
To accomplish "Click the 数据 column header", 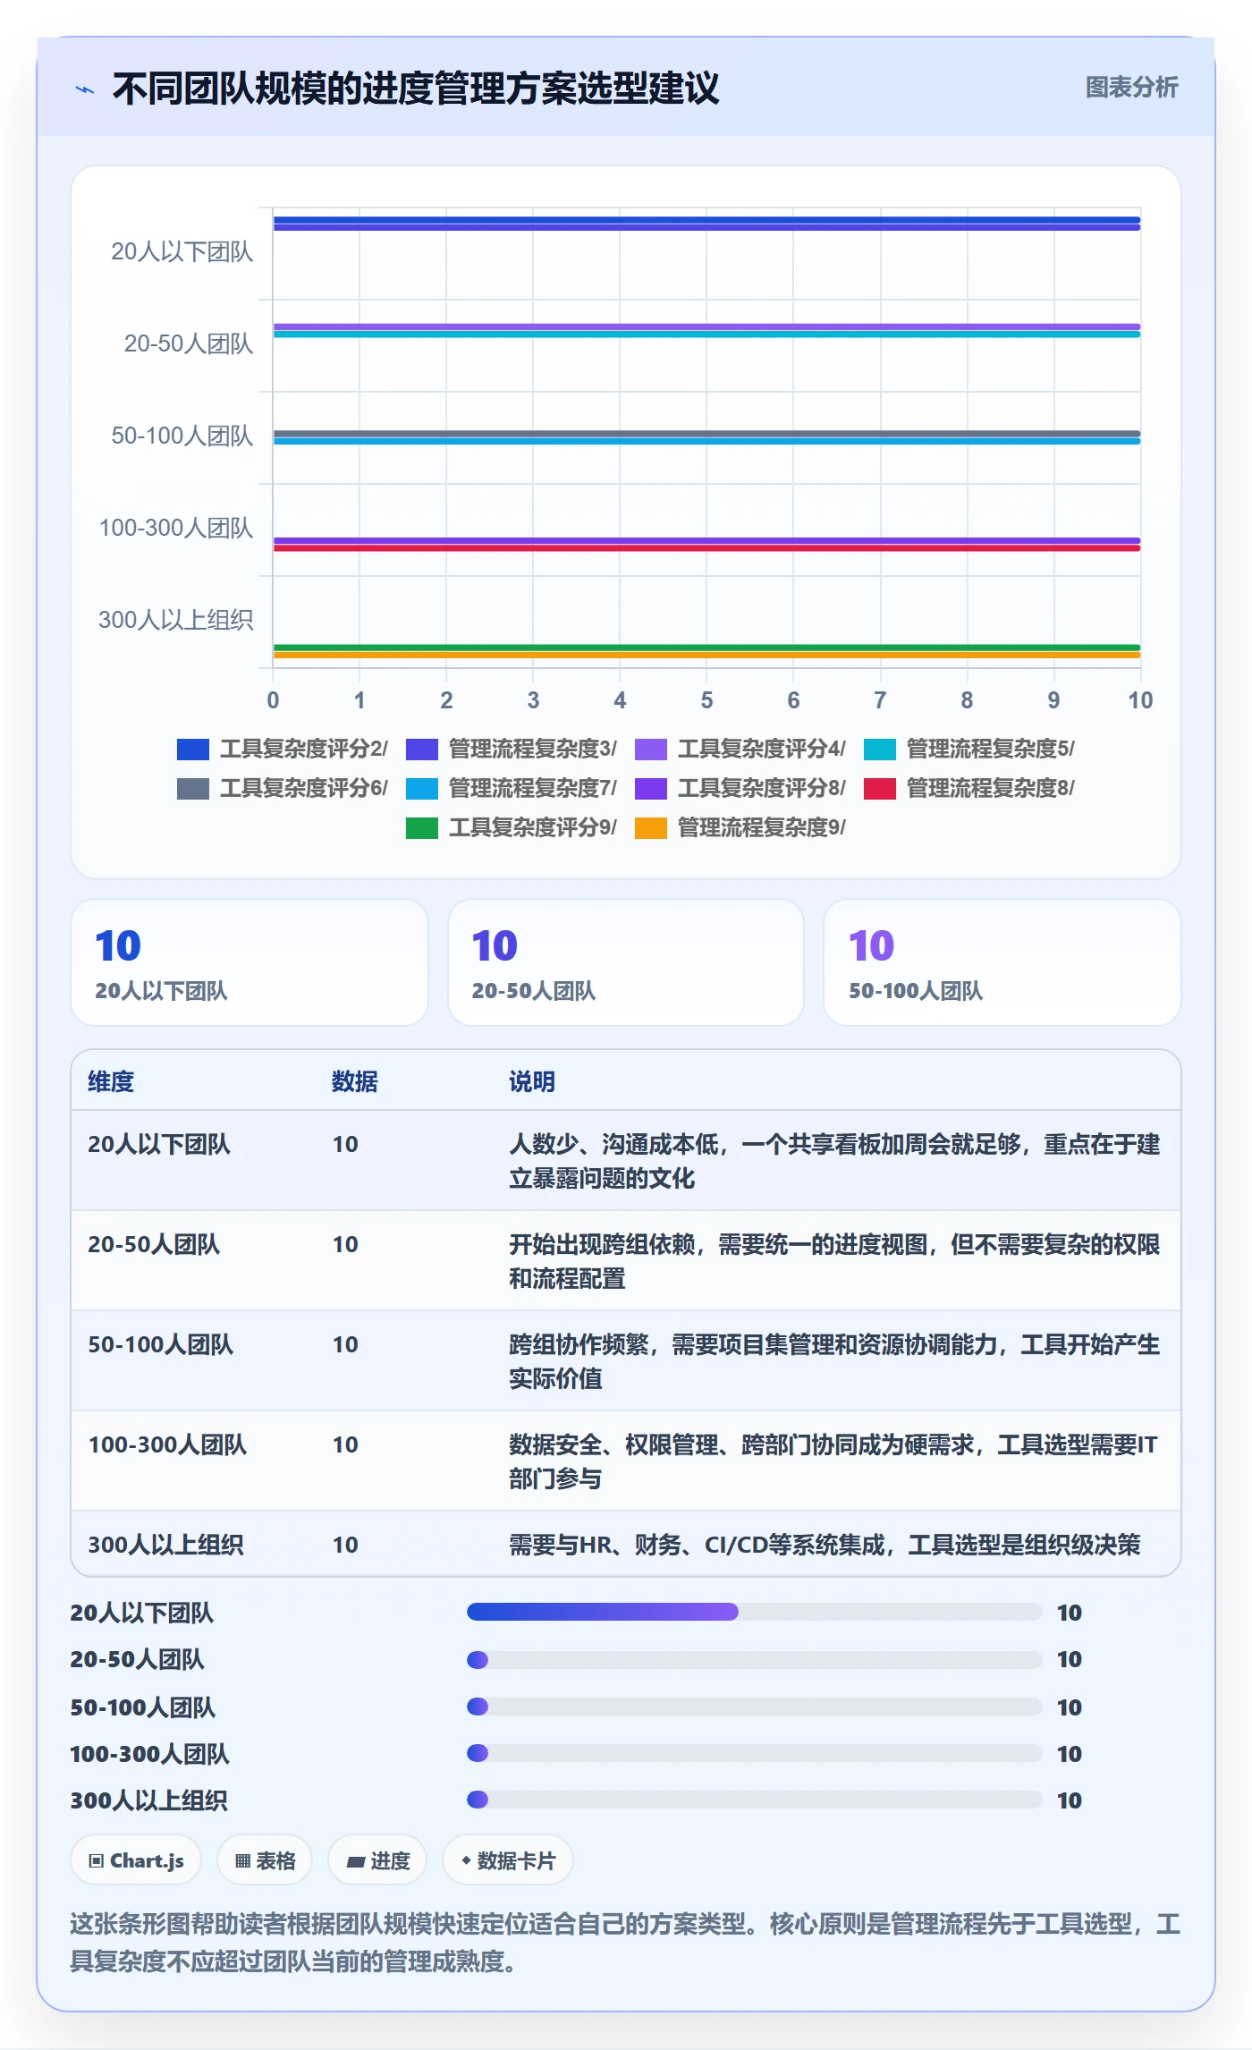I will [x=355, y=1081].
